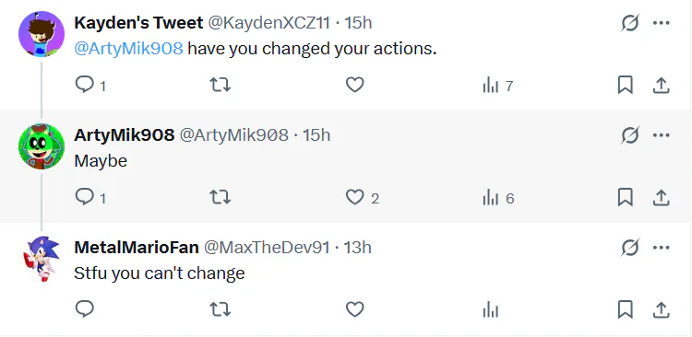The height and width of the screenshot is (337, 692).
Task: Open more options on MetalMarioFan's post
Action: [x=662, y=248]
